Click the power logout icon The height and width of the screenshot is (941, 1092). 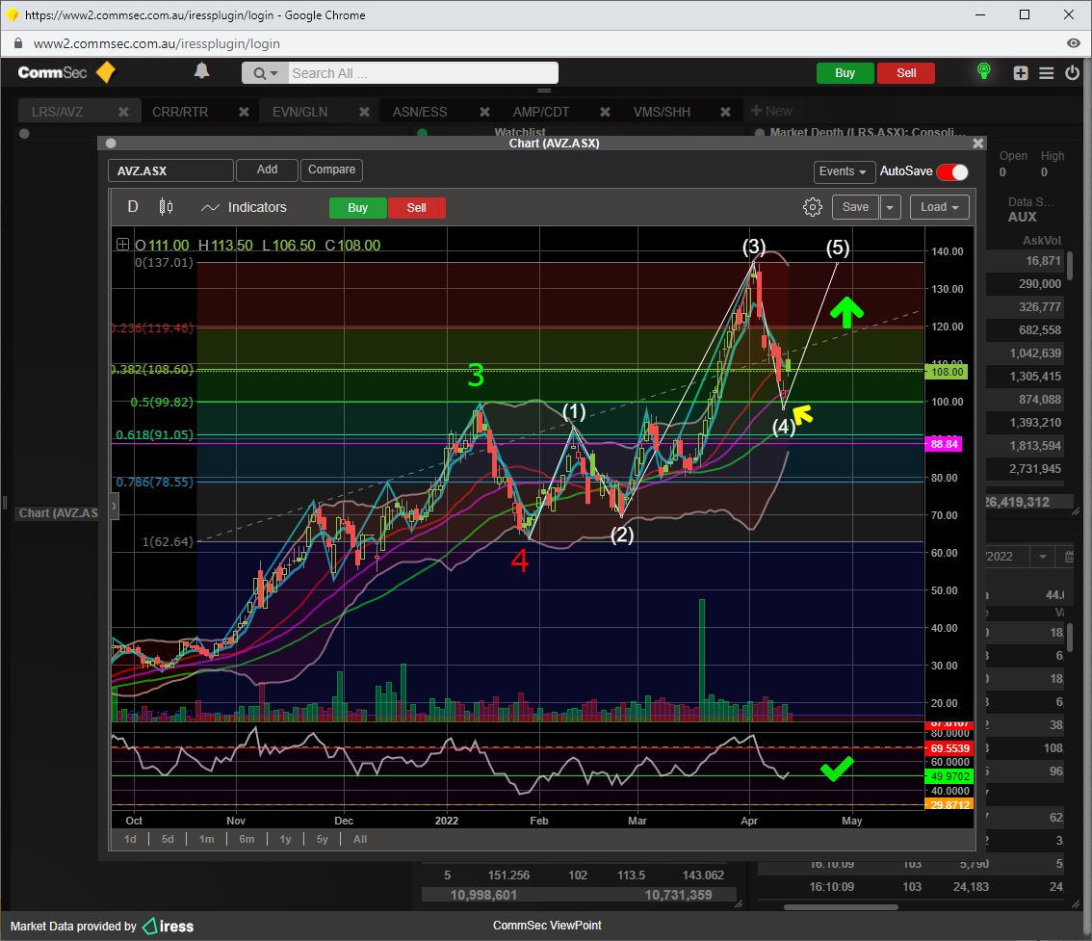(x=1072, y=73)
